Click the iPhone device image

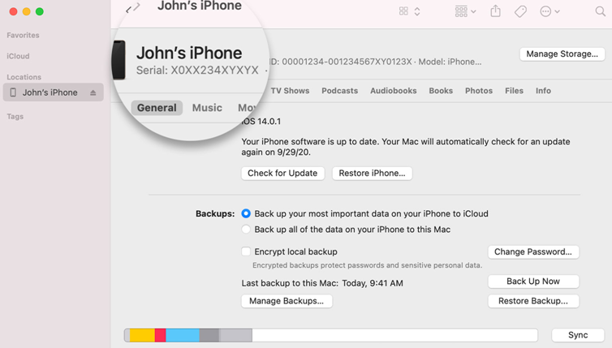[x=119, y=60]
